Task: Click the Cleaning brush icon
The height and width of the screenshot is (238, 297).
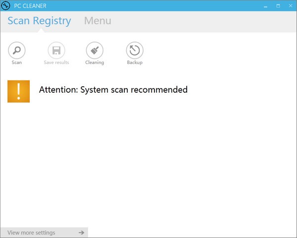Action: (95, 50)
